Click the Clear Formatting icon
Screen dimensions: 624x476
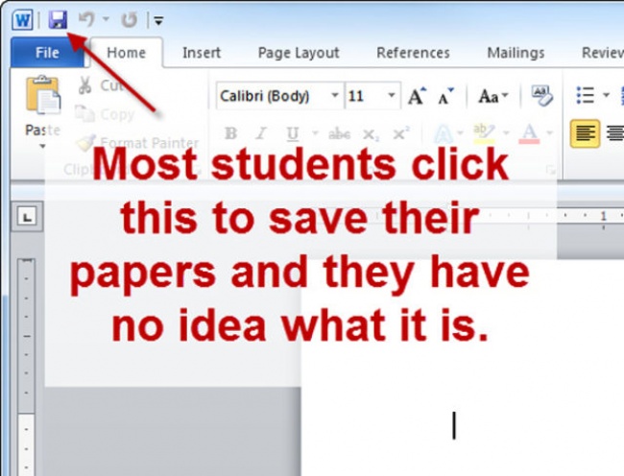coord(542,95)
